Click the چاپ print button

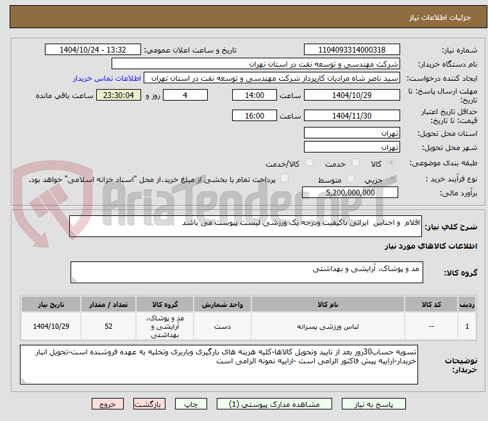click(191, 404)
